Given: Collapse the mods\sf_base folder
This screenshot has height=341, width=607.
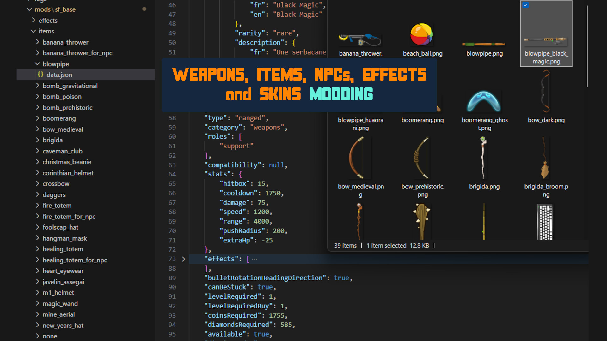Looking at the screenshot, I should pyautogui.click(x=29, y=9).
